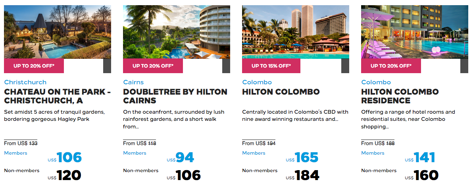Click the Up to 15% off banner

(x=271, y=66)
